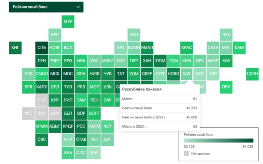
Task: Select the gray ЛНР tile
Action: pyautogui.click(x=42, y=100)
